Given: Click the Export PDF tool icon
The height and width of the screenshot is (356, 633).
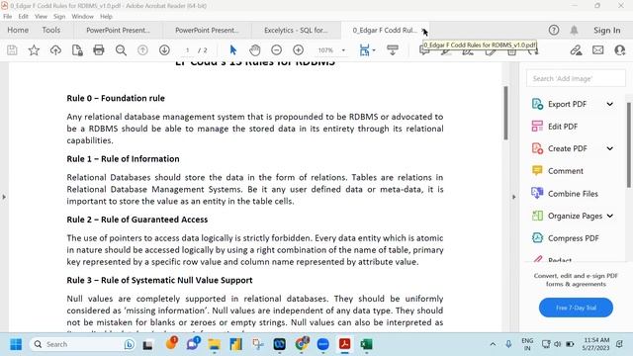Looking at the screenshot, I should [x=537, y=104].
